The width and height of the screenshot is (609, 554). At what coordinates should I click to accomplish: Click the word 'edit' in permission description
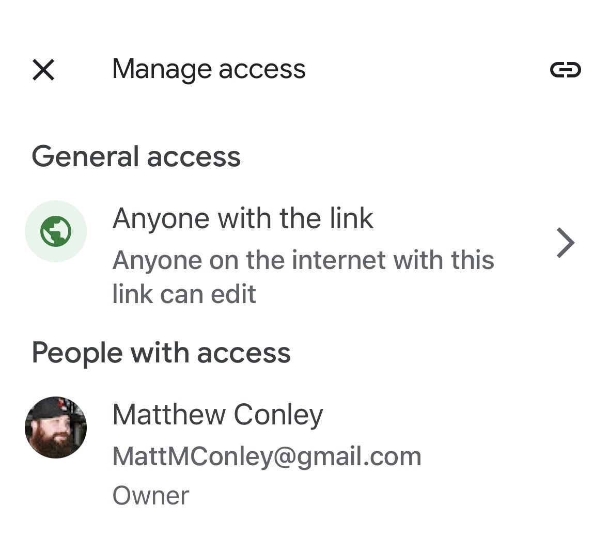[x=235, y=294]
